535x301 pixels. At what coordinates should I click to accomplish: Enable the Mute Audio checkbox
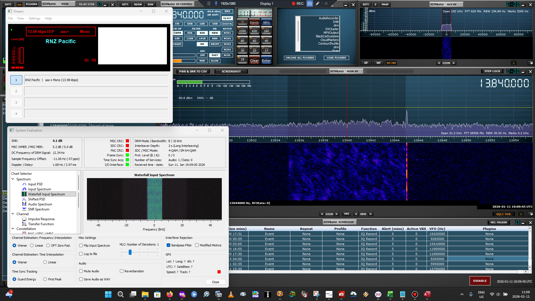point(81,271)
